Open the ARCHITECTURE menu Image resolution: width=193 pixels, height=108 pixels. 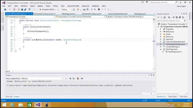pos(73,6)
